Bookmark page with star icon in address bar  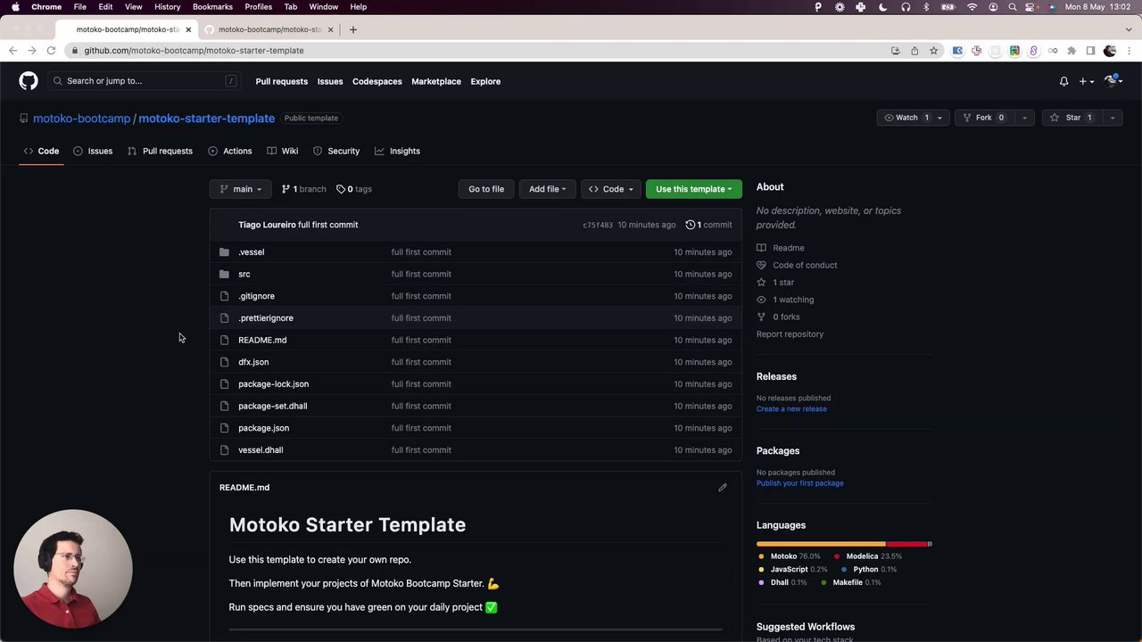coord(933,51)
